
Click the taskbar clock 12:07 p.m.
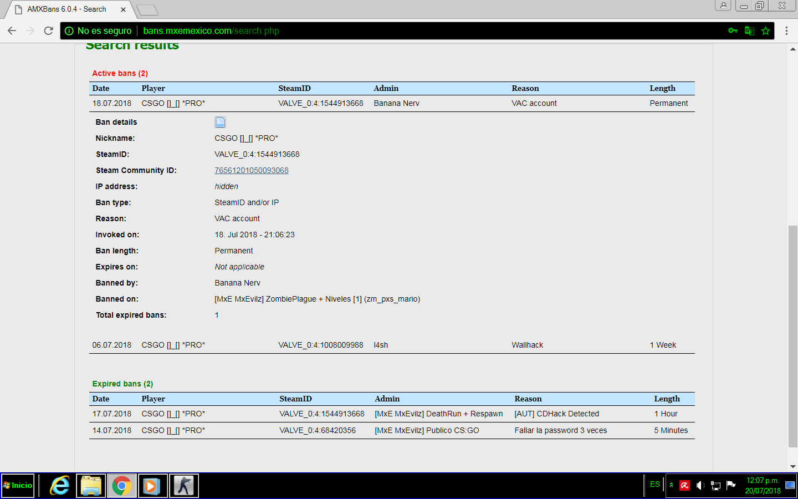pos(763,480)
